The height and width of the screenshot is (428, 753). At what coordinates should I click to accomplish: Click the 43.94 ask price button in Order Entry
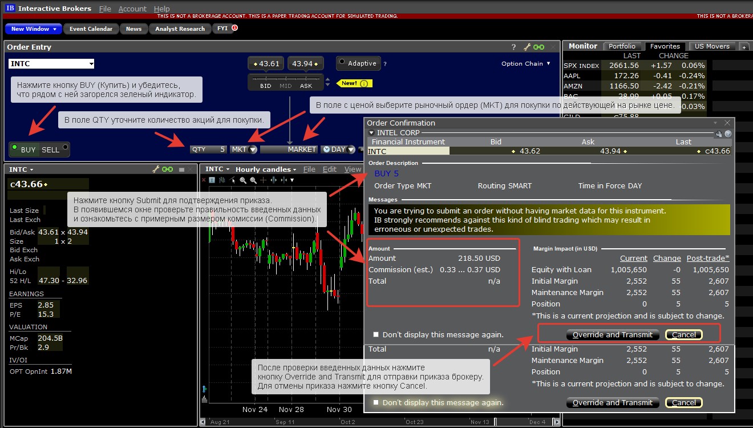point(305,63)
